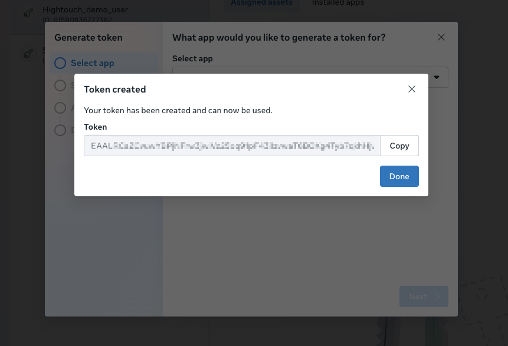The width and height of the screenshot is (508, 346).
Task: Switch to the Assigned assets tab
Action: [x=261, y=3]
